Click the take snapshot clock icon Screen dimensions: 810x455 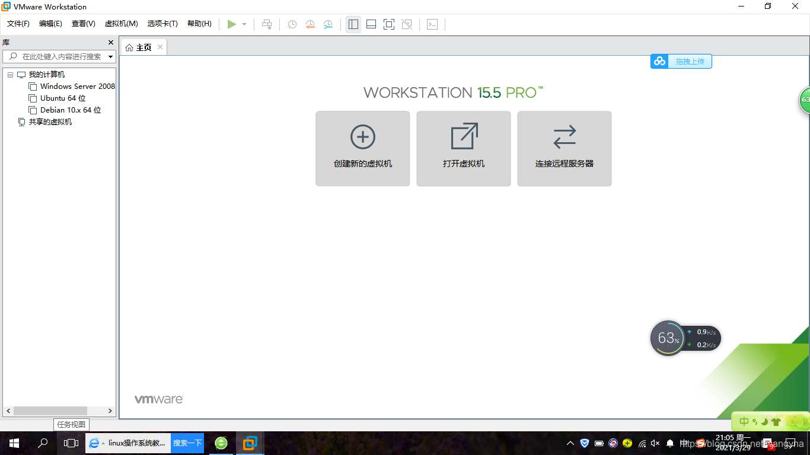[292, 24]
